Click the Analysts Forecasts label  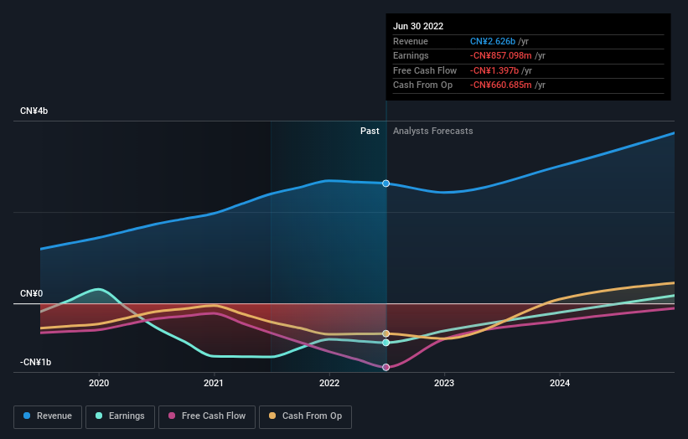(432, 131)
